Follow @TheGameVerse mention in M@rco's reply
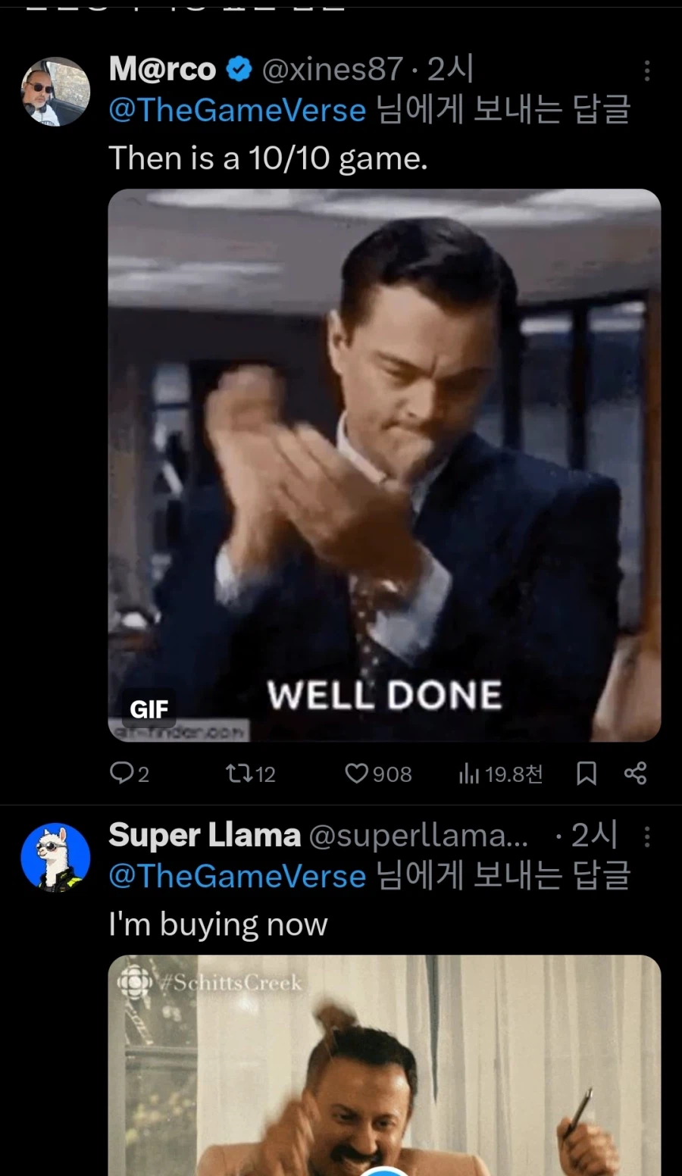Viewport: 682px width, 1176px height. click(x=237, y=111)
